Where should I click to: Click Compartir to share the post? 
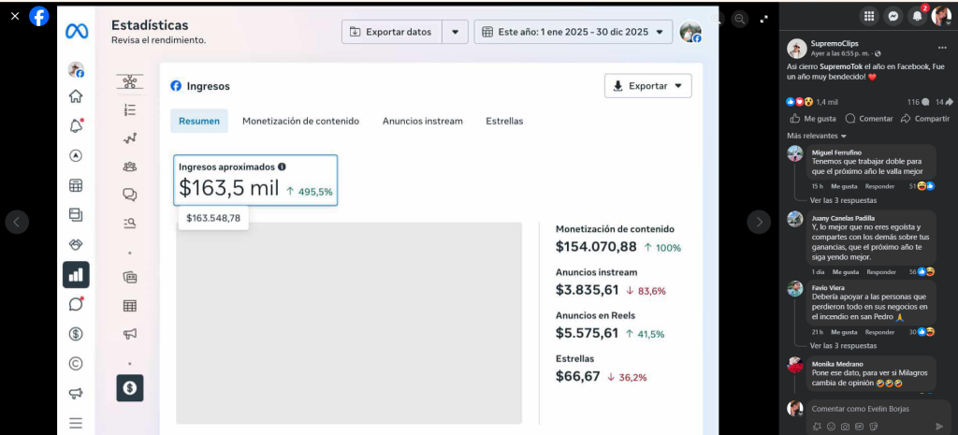click(924, 119)
